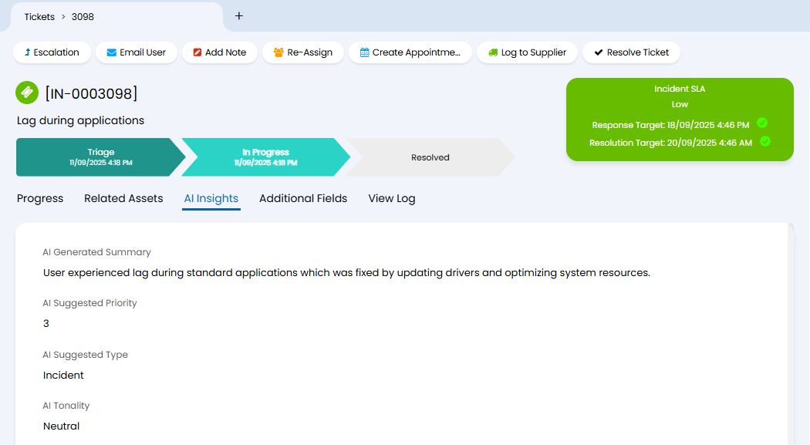The width and height of the screenshot is (810, 445).
Task: Click the Resolution Target green check indicator
Action: tap(765, 141)
